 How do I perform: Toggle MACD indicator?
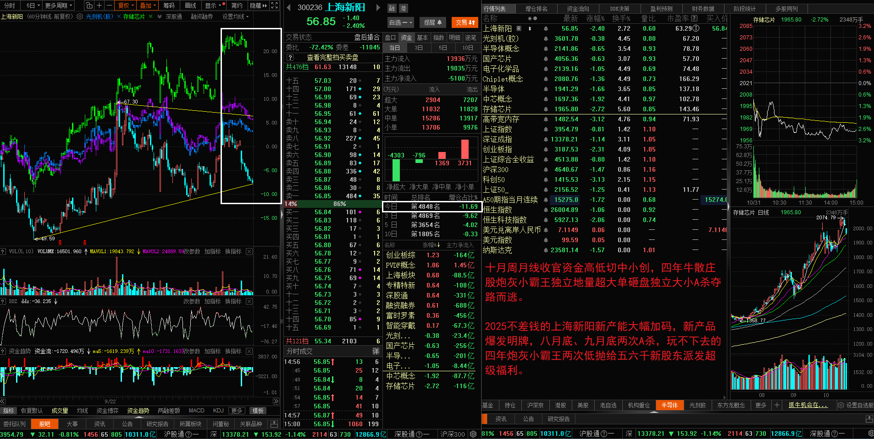pos(196,411)
